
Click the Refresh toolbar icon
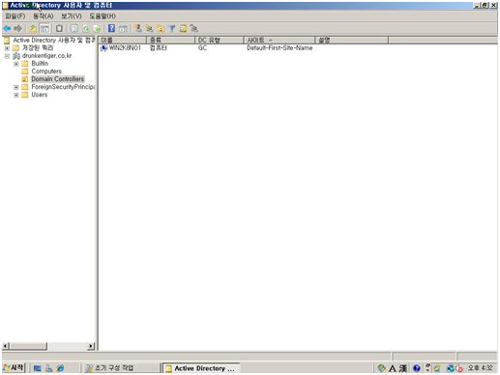point(86,28)
